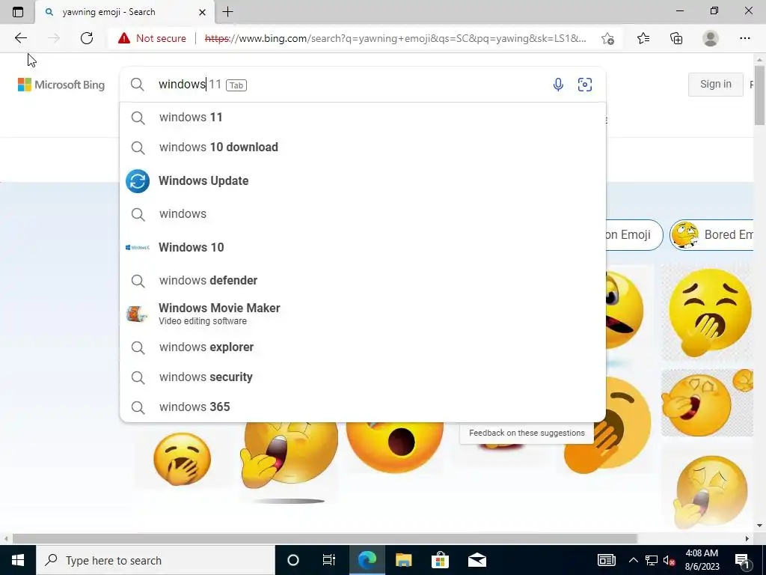766x575 pixels.
Task: Open the browser profile avatar
Action: [711, 38]
